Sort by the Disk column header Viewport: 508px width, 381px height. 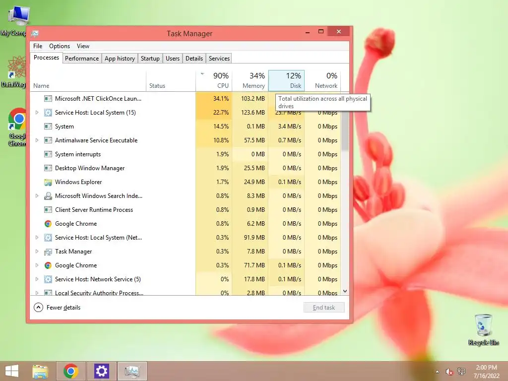point(286,80)
